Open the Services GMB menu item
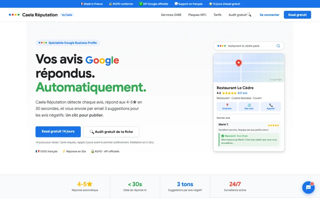 click(171, 15)
